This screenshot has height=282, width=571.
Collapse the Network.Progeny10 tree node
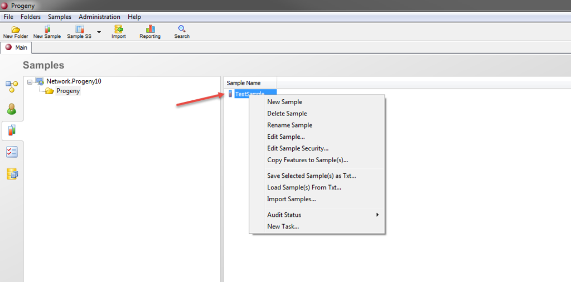30,82
